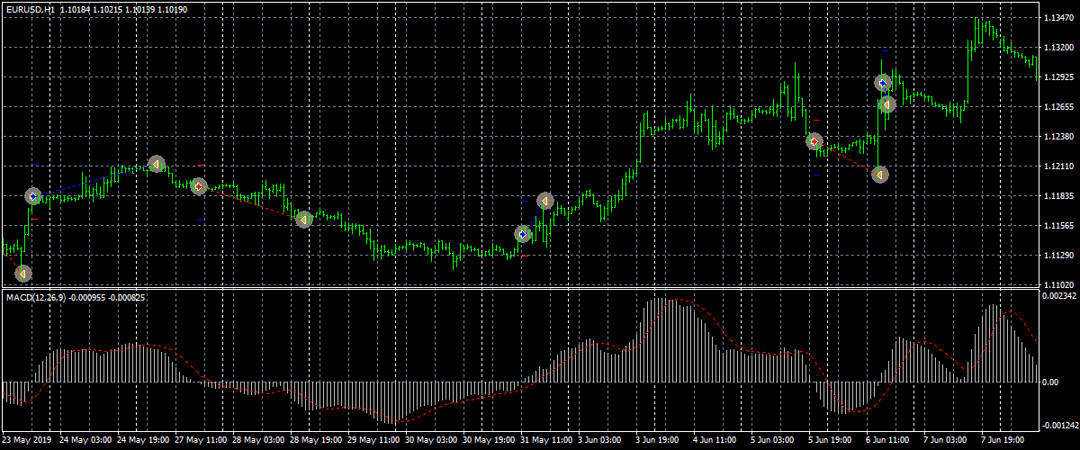
Task: Click the 29 May 11:00 time label
Action: pos(374,441)
